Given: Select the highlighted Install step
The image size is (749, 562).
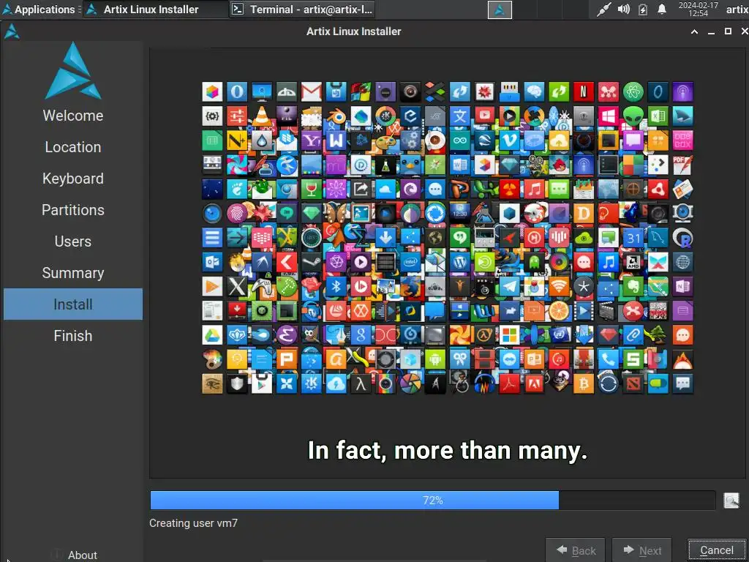Looking at the screenshot, I should tap(73, 304).
